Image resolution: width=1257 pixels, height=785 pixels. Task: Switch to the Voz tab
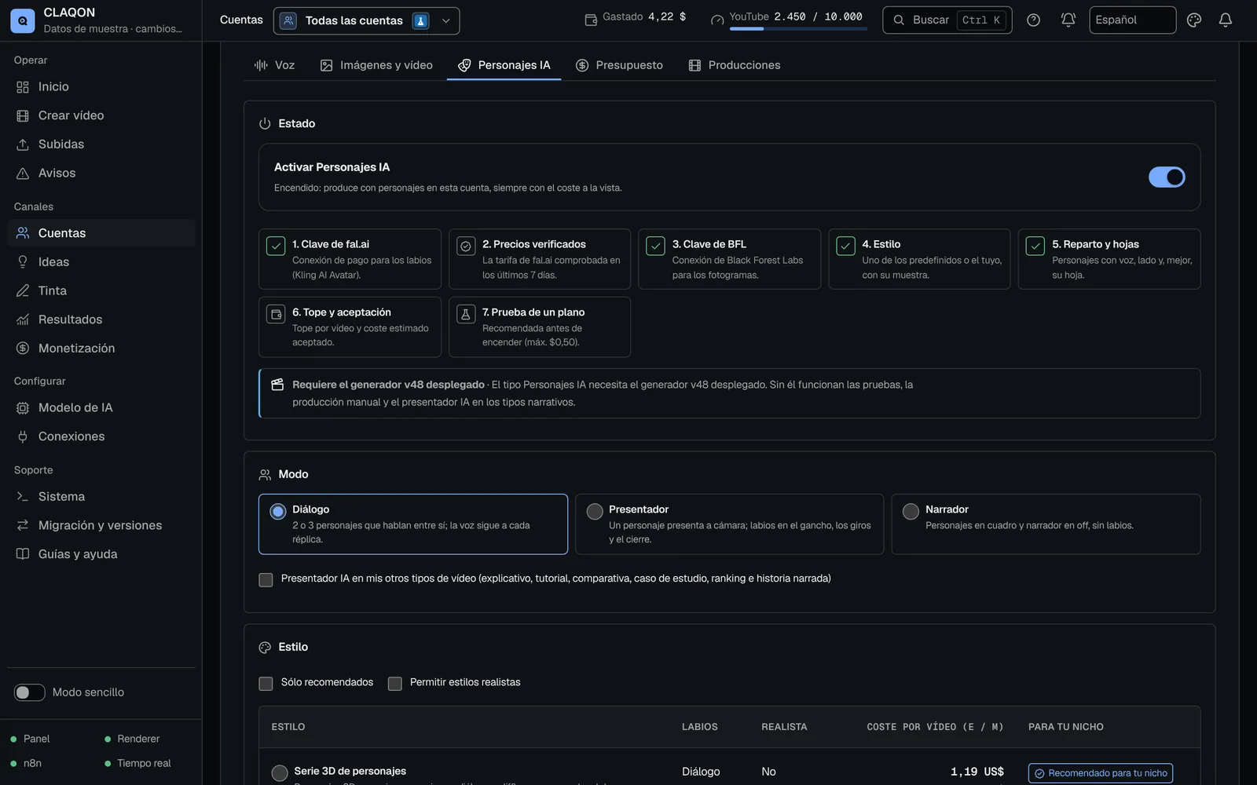[274, 65]
